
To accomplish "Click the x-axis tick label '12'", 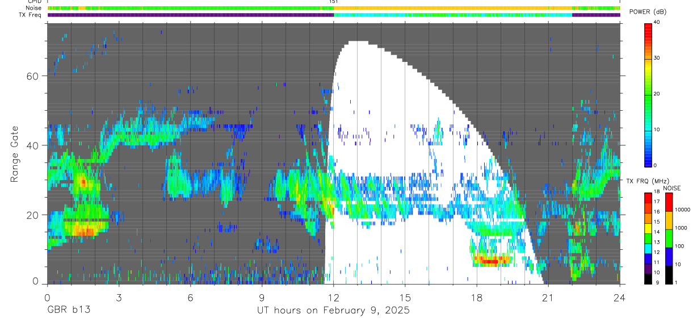I will click(x=333, y=297).
